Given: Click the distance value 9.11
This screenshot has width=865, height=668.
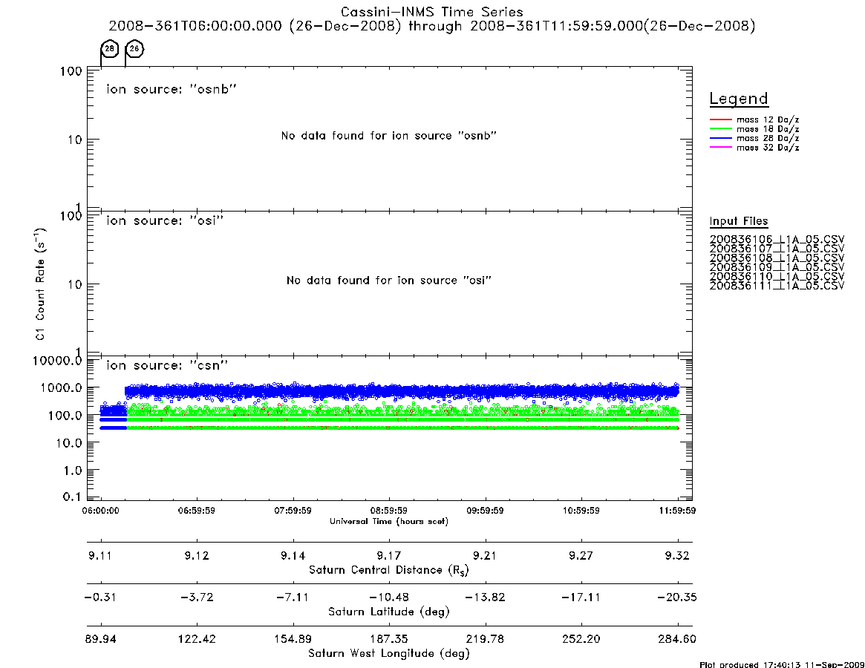Looking at the screenshot, I should tap(100, 555).
